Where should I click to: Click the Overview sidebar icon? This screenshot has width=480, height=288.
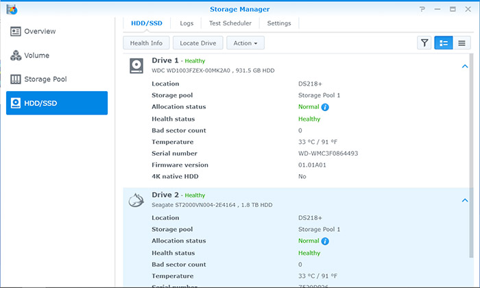pos(15,32)
